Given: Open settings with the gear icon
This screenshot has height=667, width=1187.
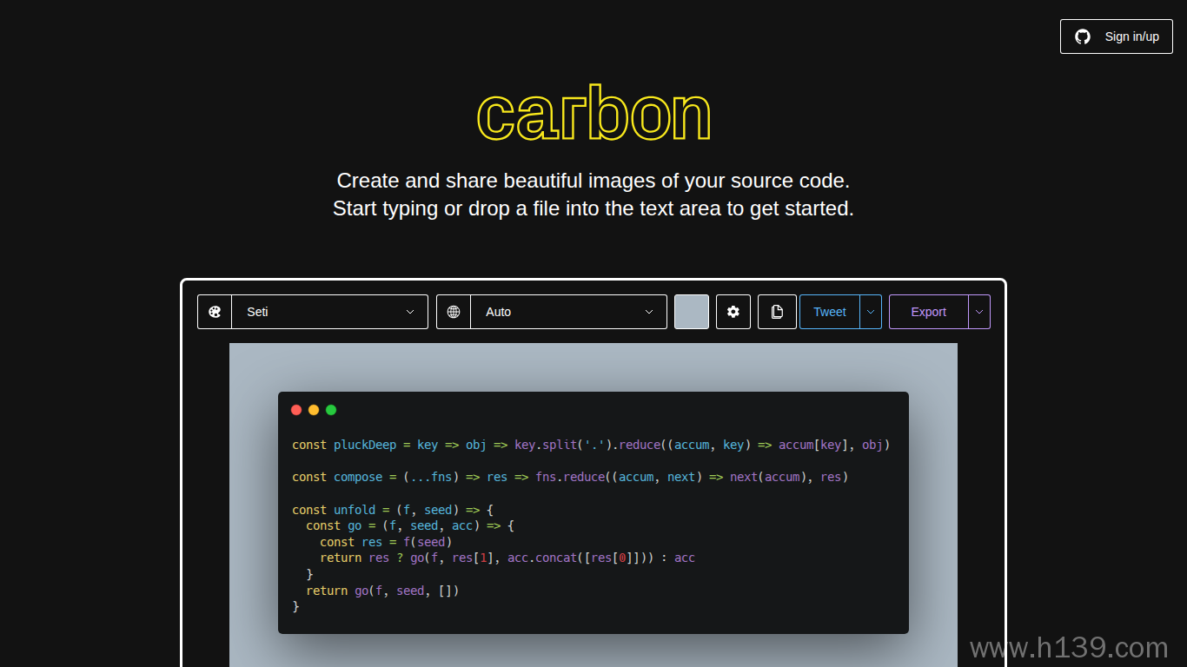Looking at the screenshot, I should coord(733,312).
